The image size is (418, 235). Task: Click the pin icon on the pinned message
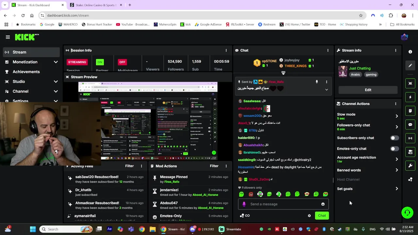pyautogui.click(x=316, y=82)
